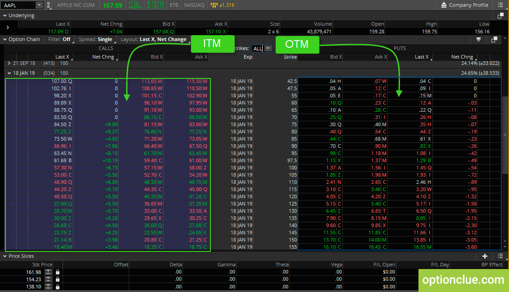Viewport: 509px width, 292px height.
Task: Toggle the lock on the 154.23 price slice
Action: [x=58, y=279]
